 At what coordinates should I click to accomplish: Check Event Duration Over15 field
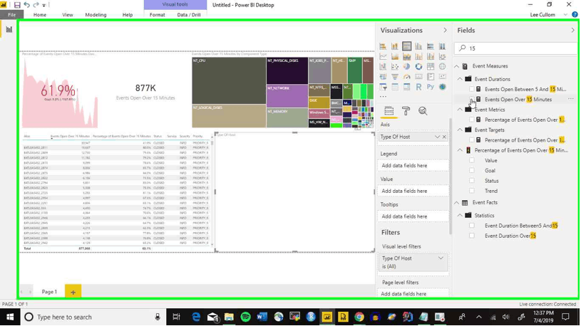click(472, 236)
